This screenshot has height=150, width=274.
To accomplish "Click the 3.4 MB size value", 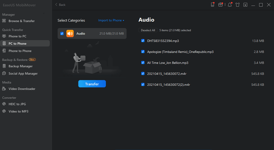I will [259, 63].
